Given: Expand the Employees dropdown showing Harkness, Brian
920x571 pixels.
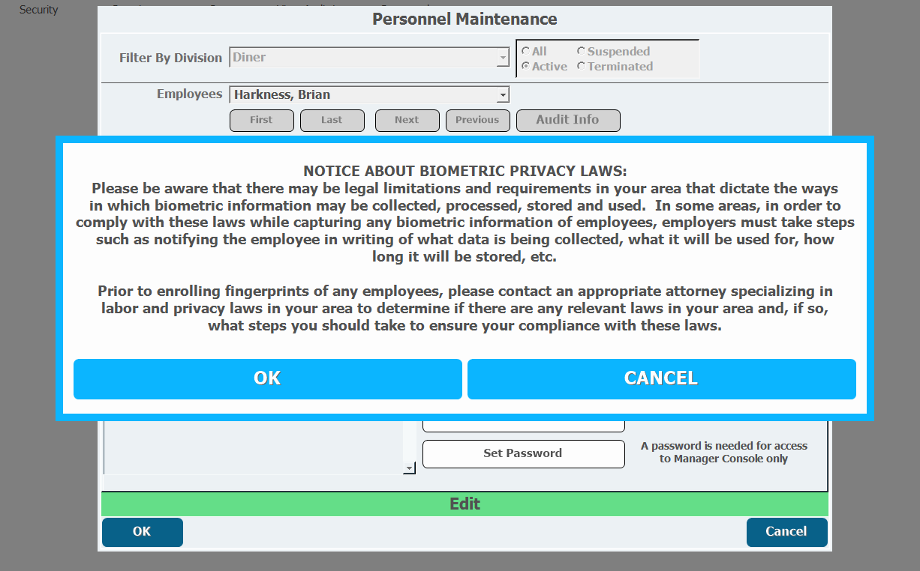Looking at the screenshot, I should point(504,95).
